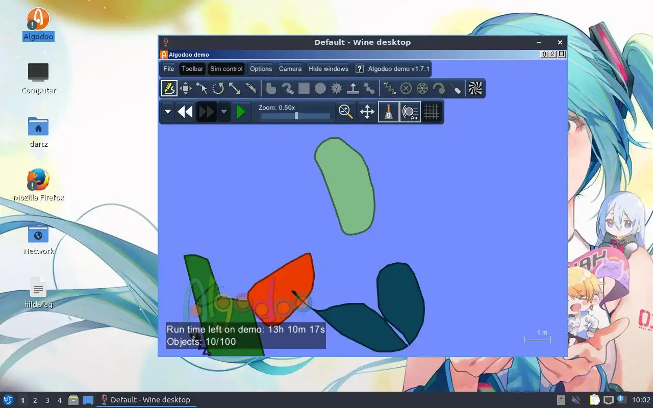653x408 pixels.
Task: Click the Algodoo demo v1.7.1 label
Action: click(x=399, y=69)
